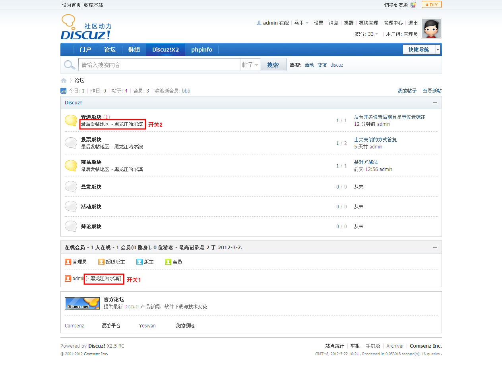
Task: Collapse the 在线会员 section
Action: 435,247
